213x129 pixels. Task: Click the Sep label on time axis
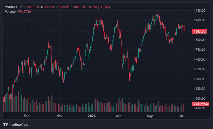[x=27, y=116]
